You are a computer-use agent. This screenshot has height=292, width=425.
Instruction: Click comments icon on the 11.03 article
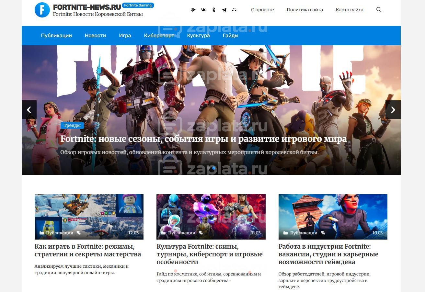click(x=201, y=233)
